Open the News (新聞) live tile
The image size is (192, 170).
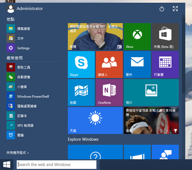pyautogui.click(x=95, y=36)
